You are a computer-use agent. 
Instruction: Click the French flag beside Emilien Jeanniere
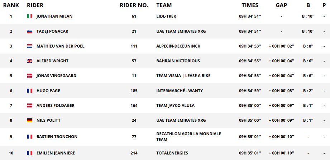[29, 153]
